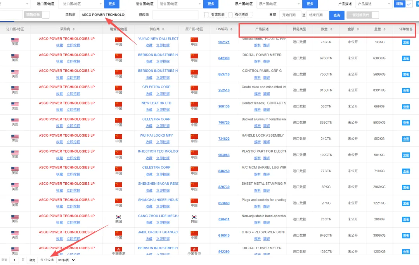Open the 原产国/地区 dropdown
Screen dimensions: 419x265
(x=279, y=4)
